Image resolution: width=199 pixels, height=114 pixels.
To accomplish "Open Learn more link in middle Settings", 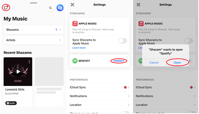I will pyautogui.click(x=79, y=48).
